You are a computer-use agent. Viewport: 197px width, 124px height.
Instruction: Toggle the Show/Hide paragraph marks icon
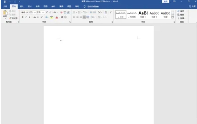(111, 12)
